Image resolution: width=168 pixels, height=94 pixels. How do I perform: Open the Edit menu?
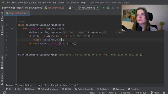coord(14,2)
